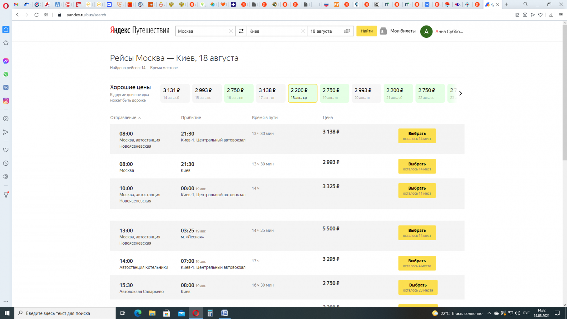The height and width of the screenshot is (319, 567).
Task: Open Opera main menu logo
Action: click(x=6, y=5)
